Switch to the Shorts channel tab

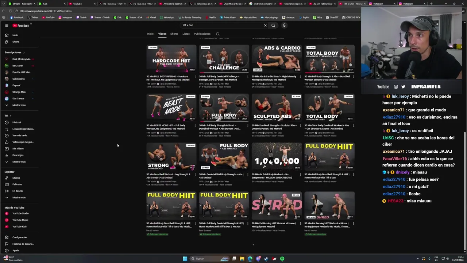(x=174, y=34)
